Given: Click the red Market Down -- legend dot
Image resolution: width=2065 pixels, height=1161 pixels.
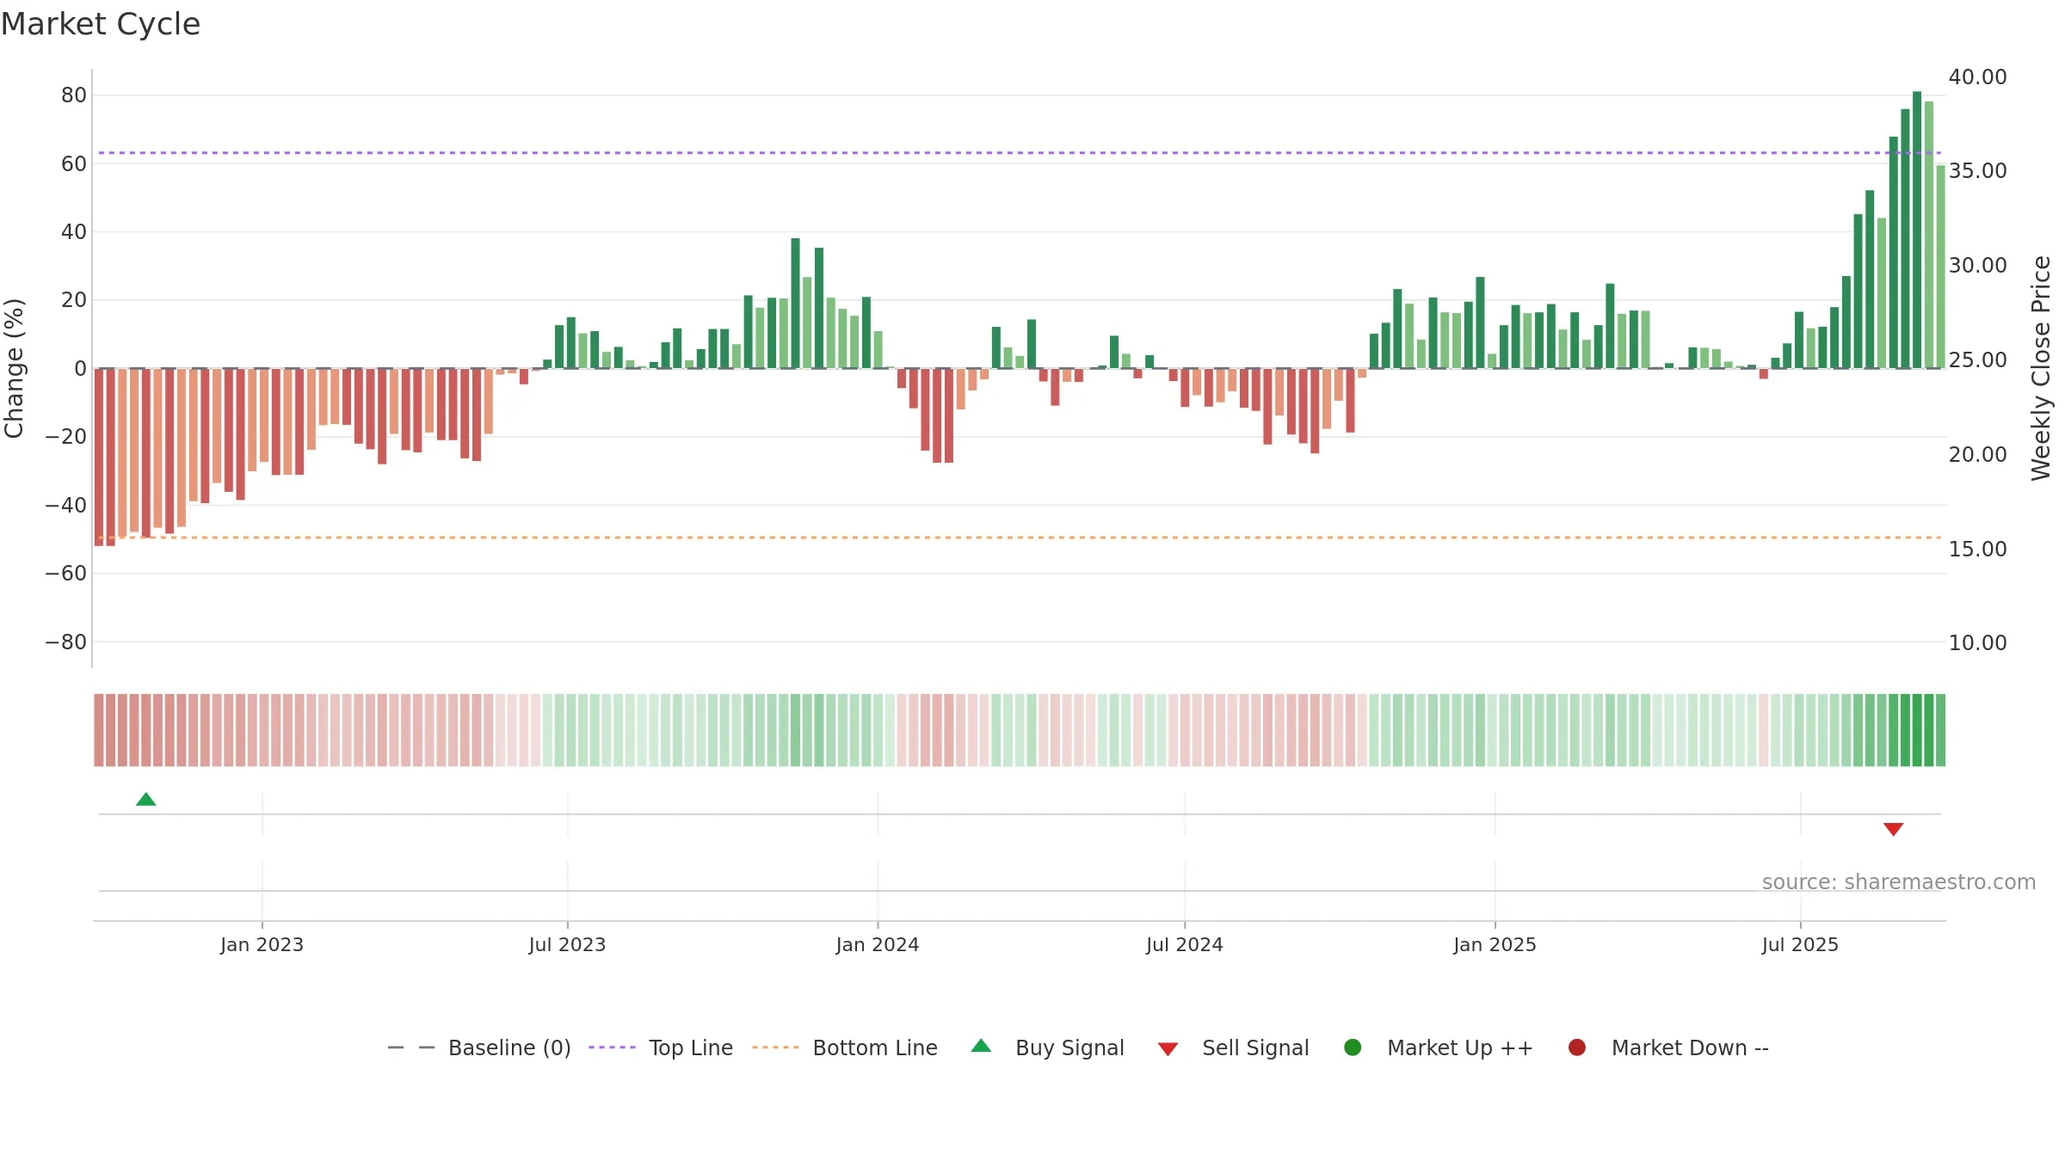Looking at the screenshot, I should tap(1577, 1047).
